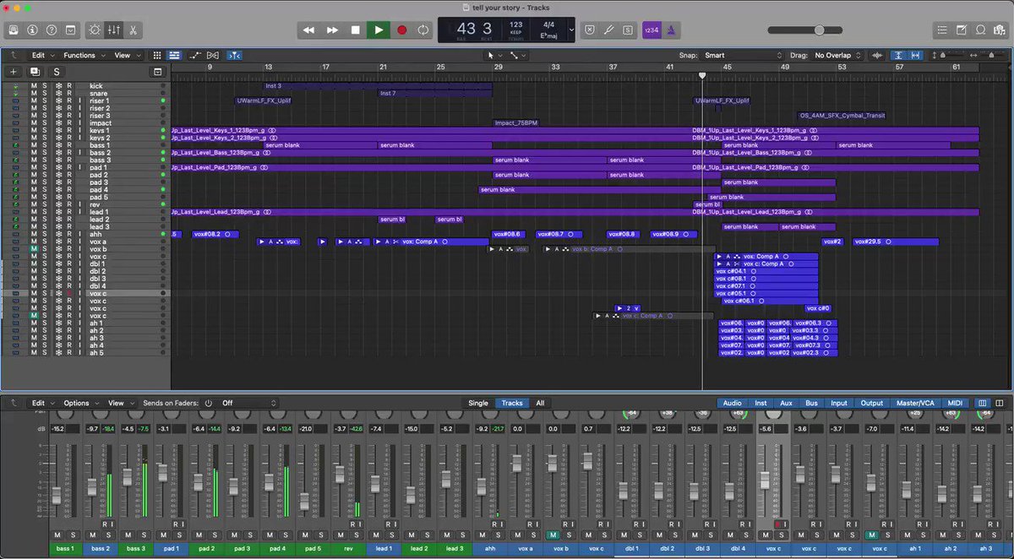The image size is (1014, 559).
Task: Adjust the horizontal zoom slider
Action: [989, 55]
